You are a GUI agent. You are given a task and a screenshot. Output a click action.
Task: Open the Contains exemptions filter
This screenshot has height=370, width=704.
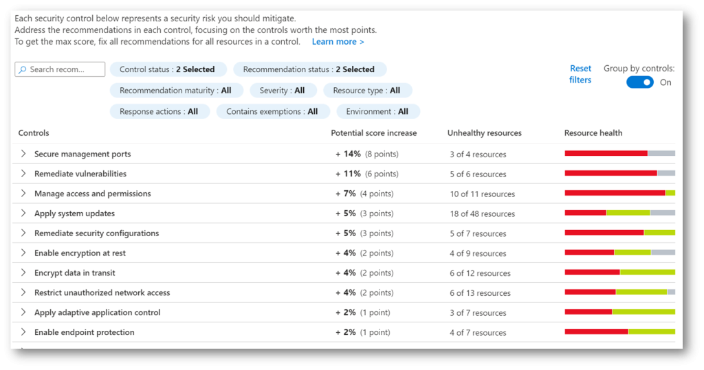pyautogui.click(x=272, y=111)
